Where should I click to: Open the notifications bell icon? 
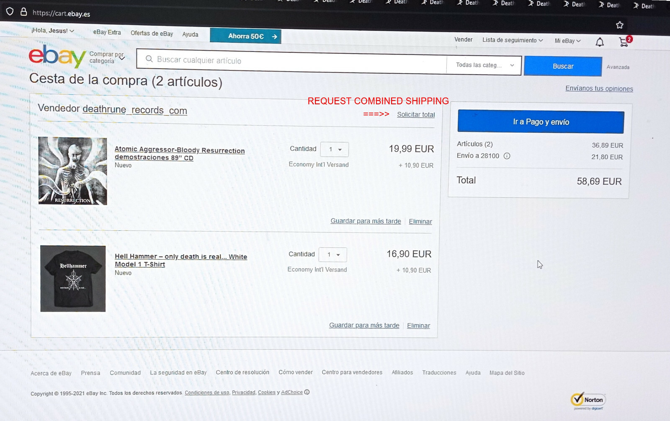click(600, 42)
